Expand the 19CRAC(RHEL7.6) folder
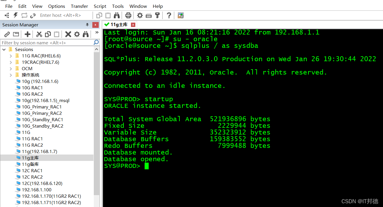 (x=11, y=62)
